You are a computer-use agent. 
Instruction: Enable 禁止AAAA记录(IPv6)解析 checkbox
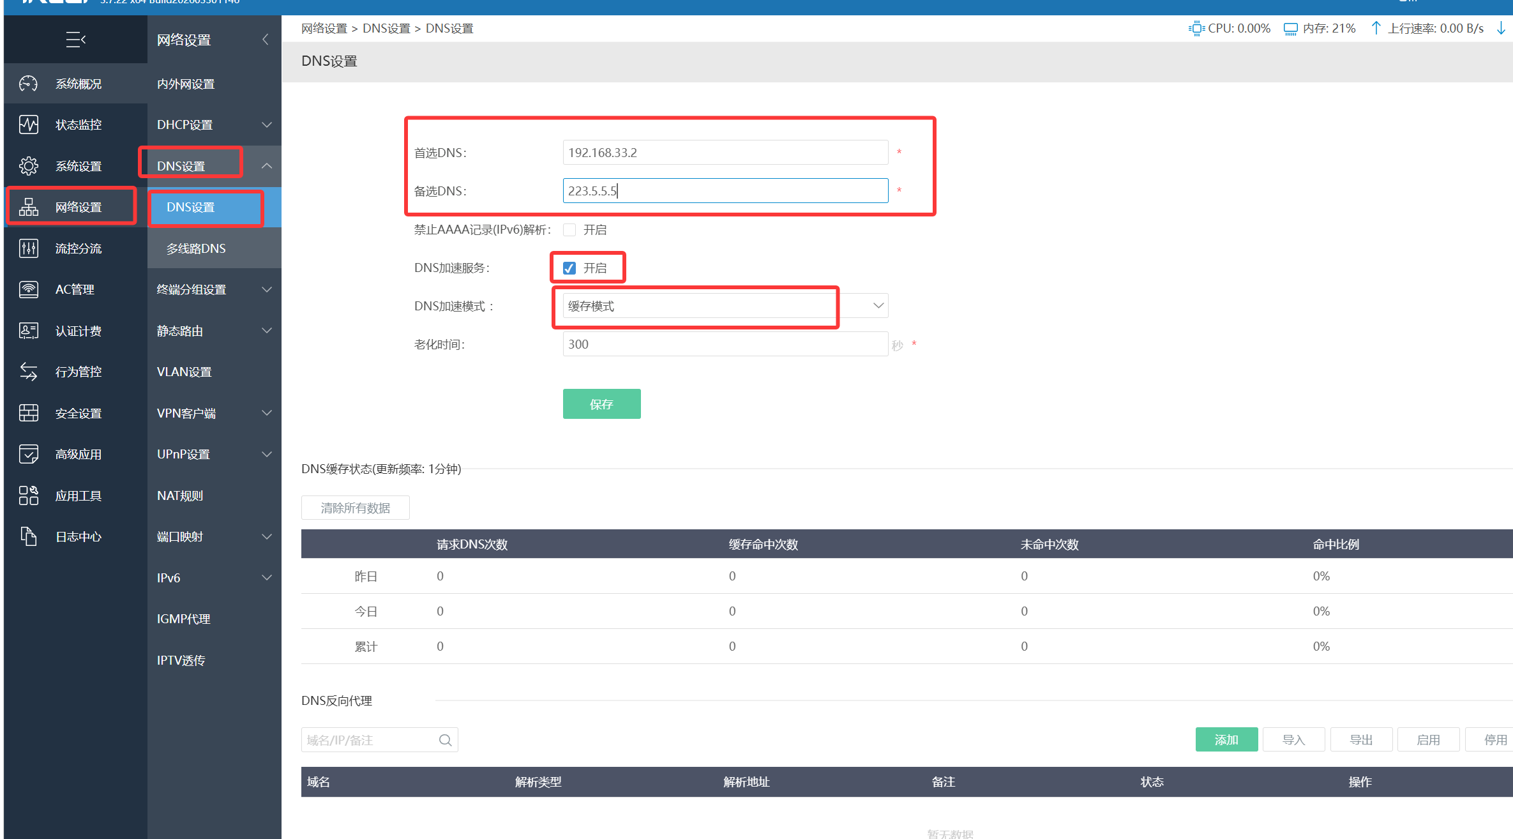tap(569, 230)
